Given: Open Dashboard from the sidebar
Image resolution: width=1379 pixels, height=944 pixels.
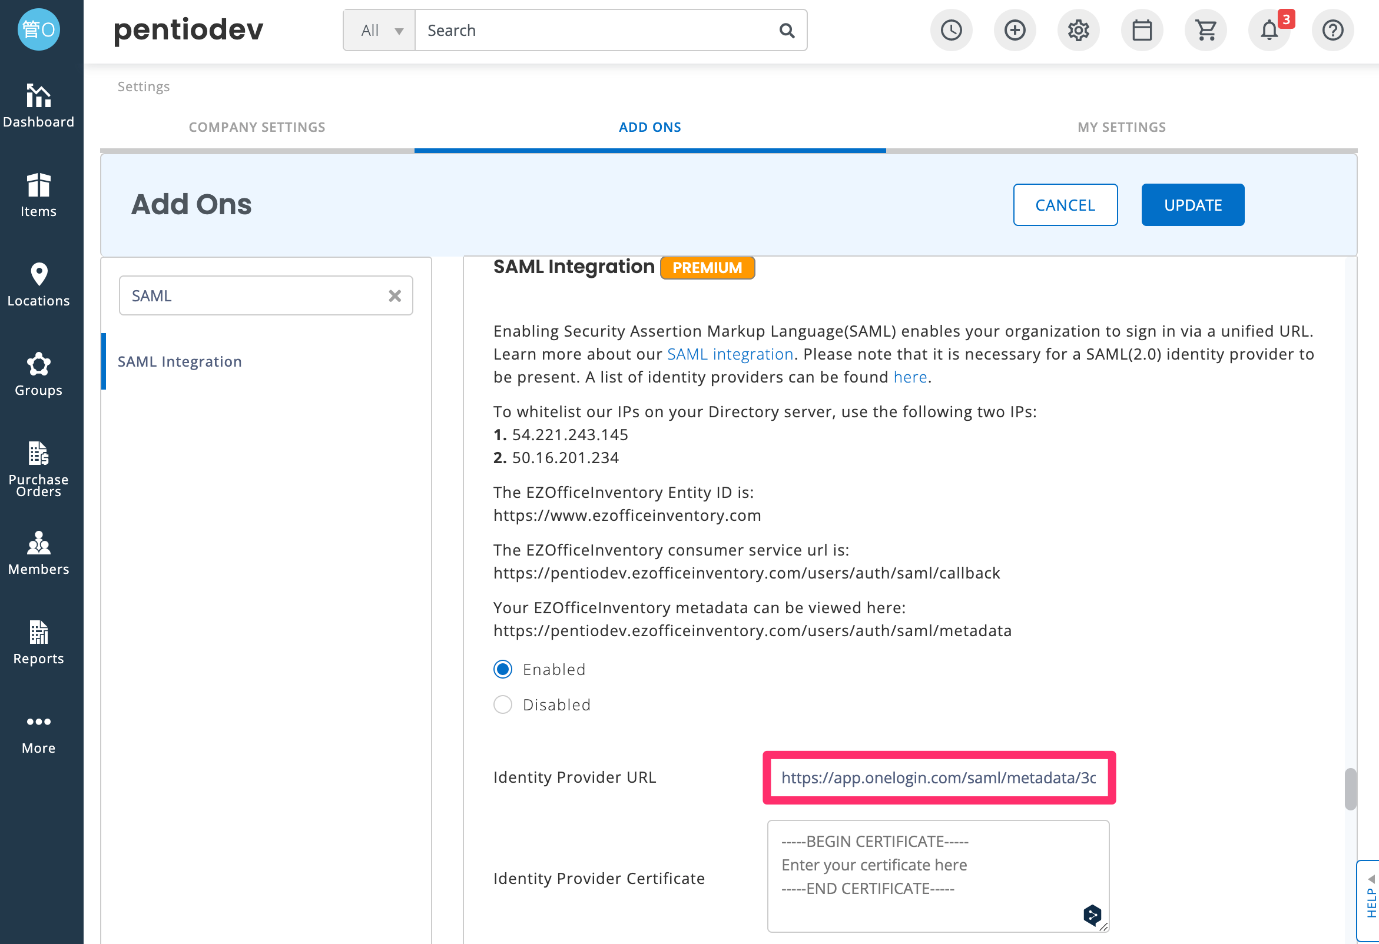Looking at the screenshot, I should click(x=39, y=106).
